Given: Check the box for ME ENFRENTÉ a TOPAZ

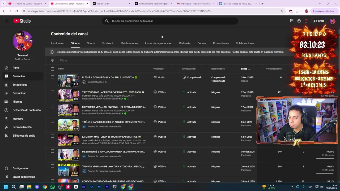Looking at the screenshot, I should coord(52,151).
